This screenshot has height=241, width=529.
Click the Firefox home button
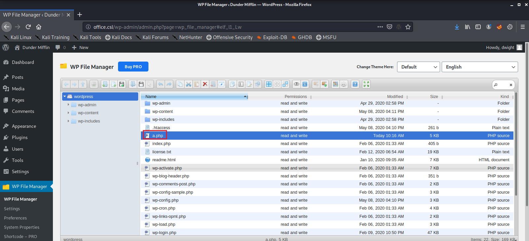39,27
